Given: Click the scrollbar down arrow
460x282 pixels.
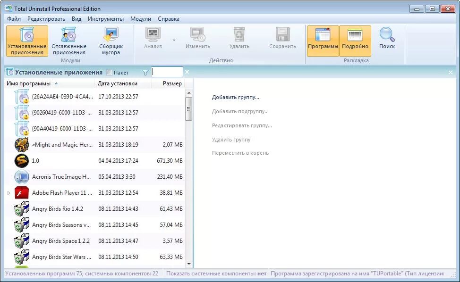Looking at the screenshot, I should pos(189,264).
